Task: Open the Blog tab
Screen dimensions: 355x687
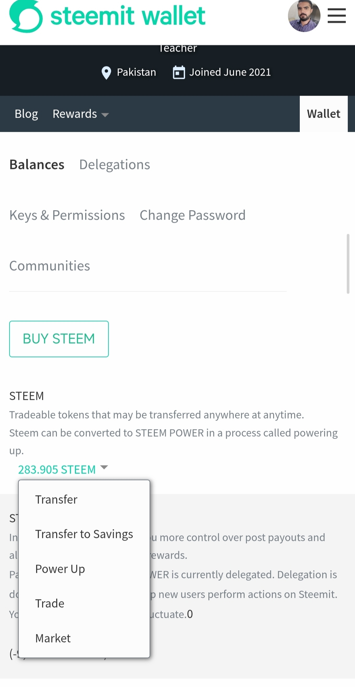Action: [26, 114]
